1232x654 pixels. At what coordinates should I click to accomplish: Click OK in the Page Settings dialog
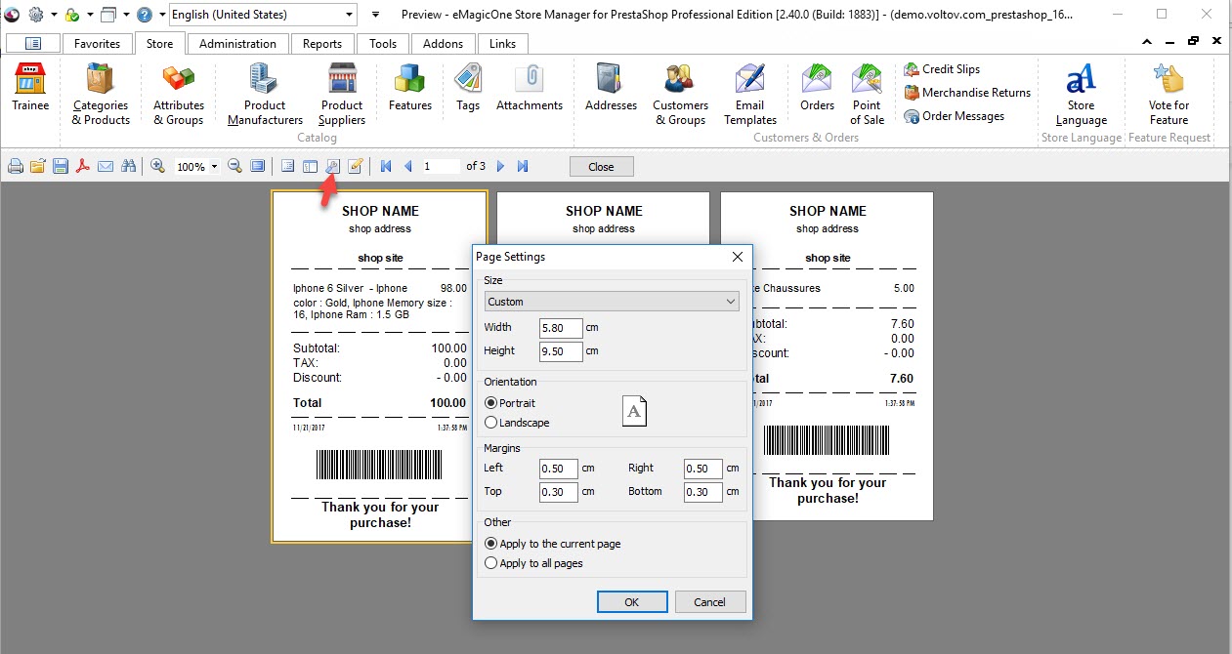point(631,602)
